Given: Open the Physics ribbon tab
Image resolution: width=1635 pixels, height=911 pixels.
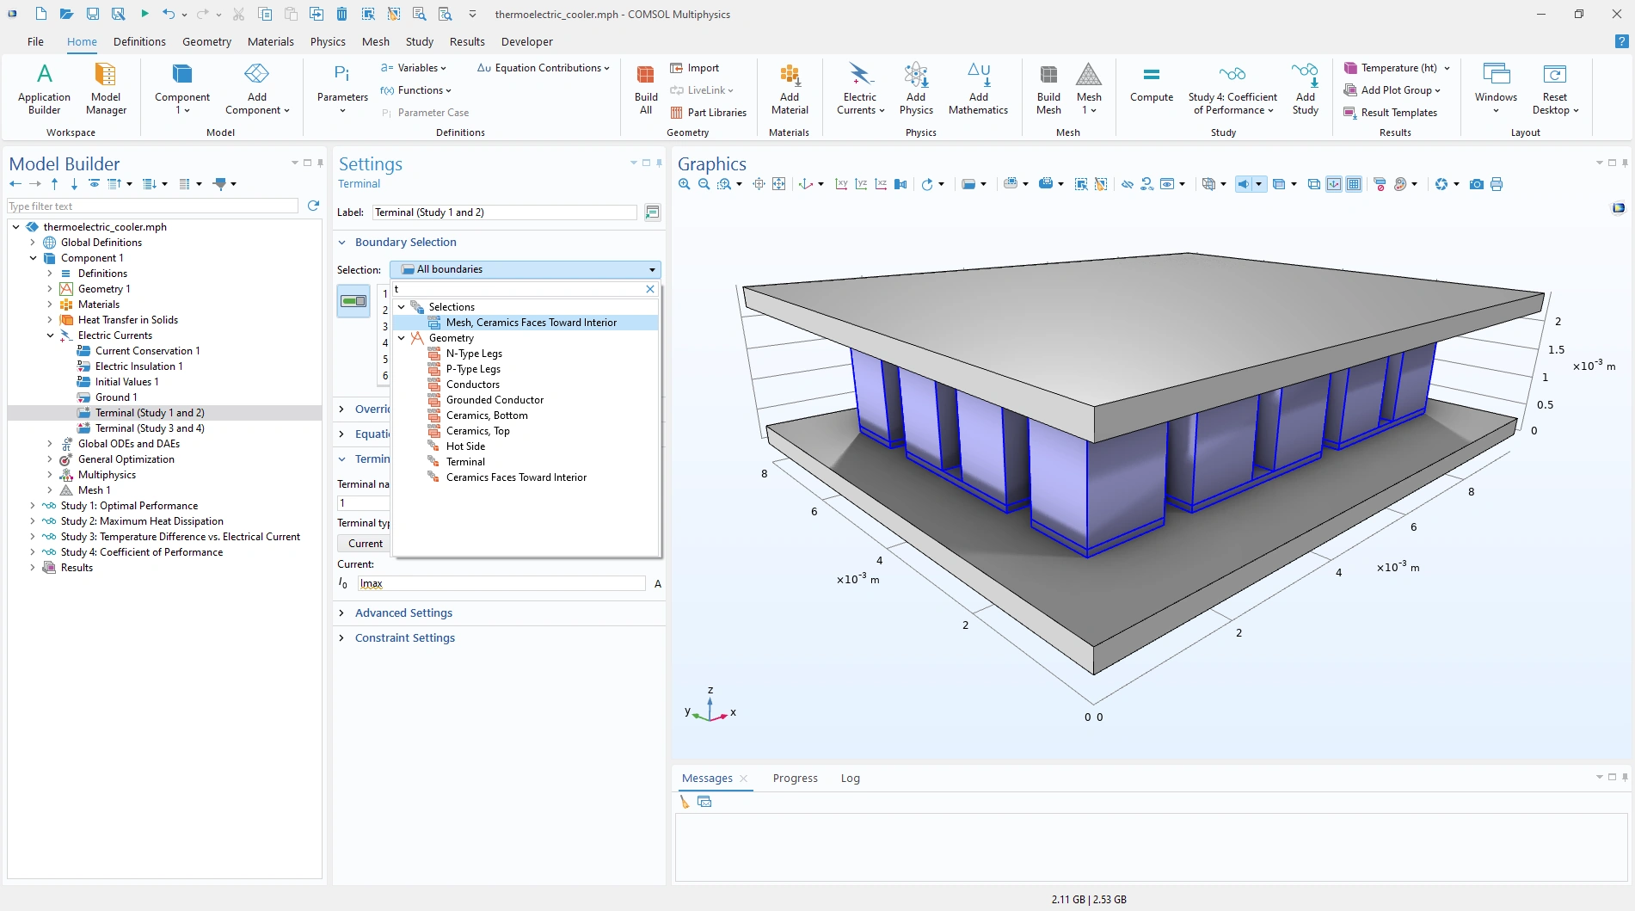Looking at the screenshot, I should [x=328, y=41].
